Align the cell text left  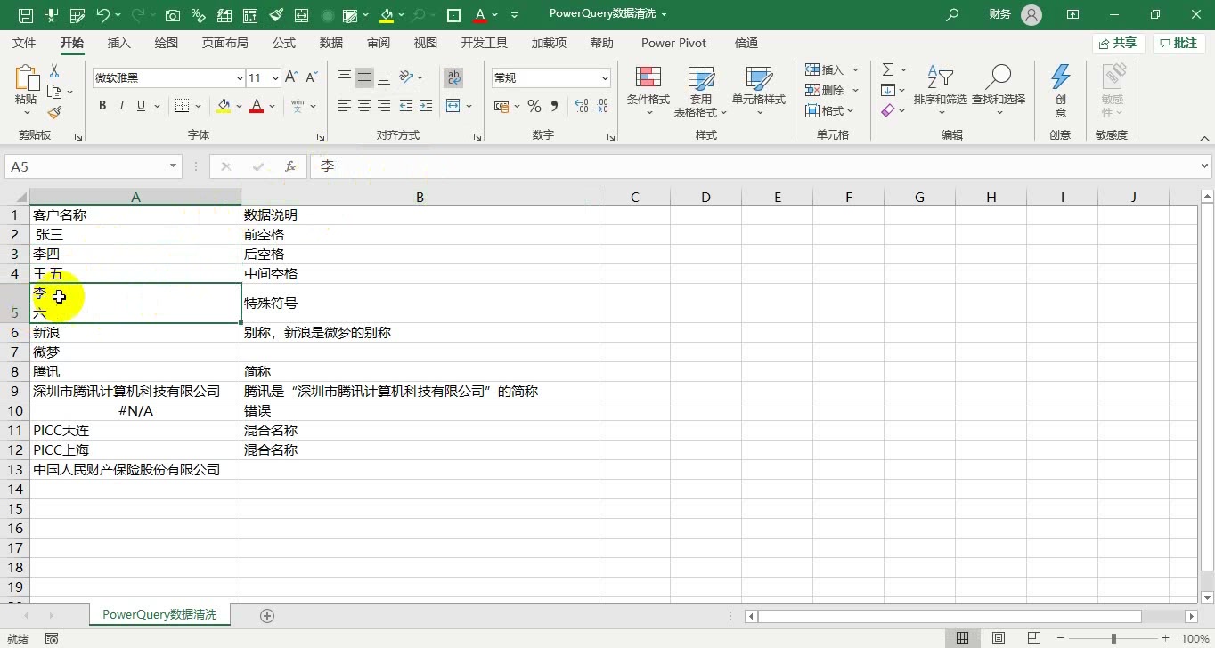pos(345,106)
